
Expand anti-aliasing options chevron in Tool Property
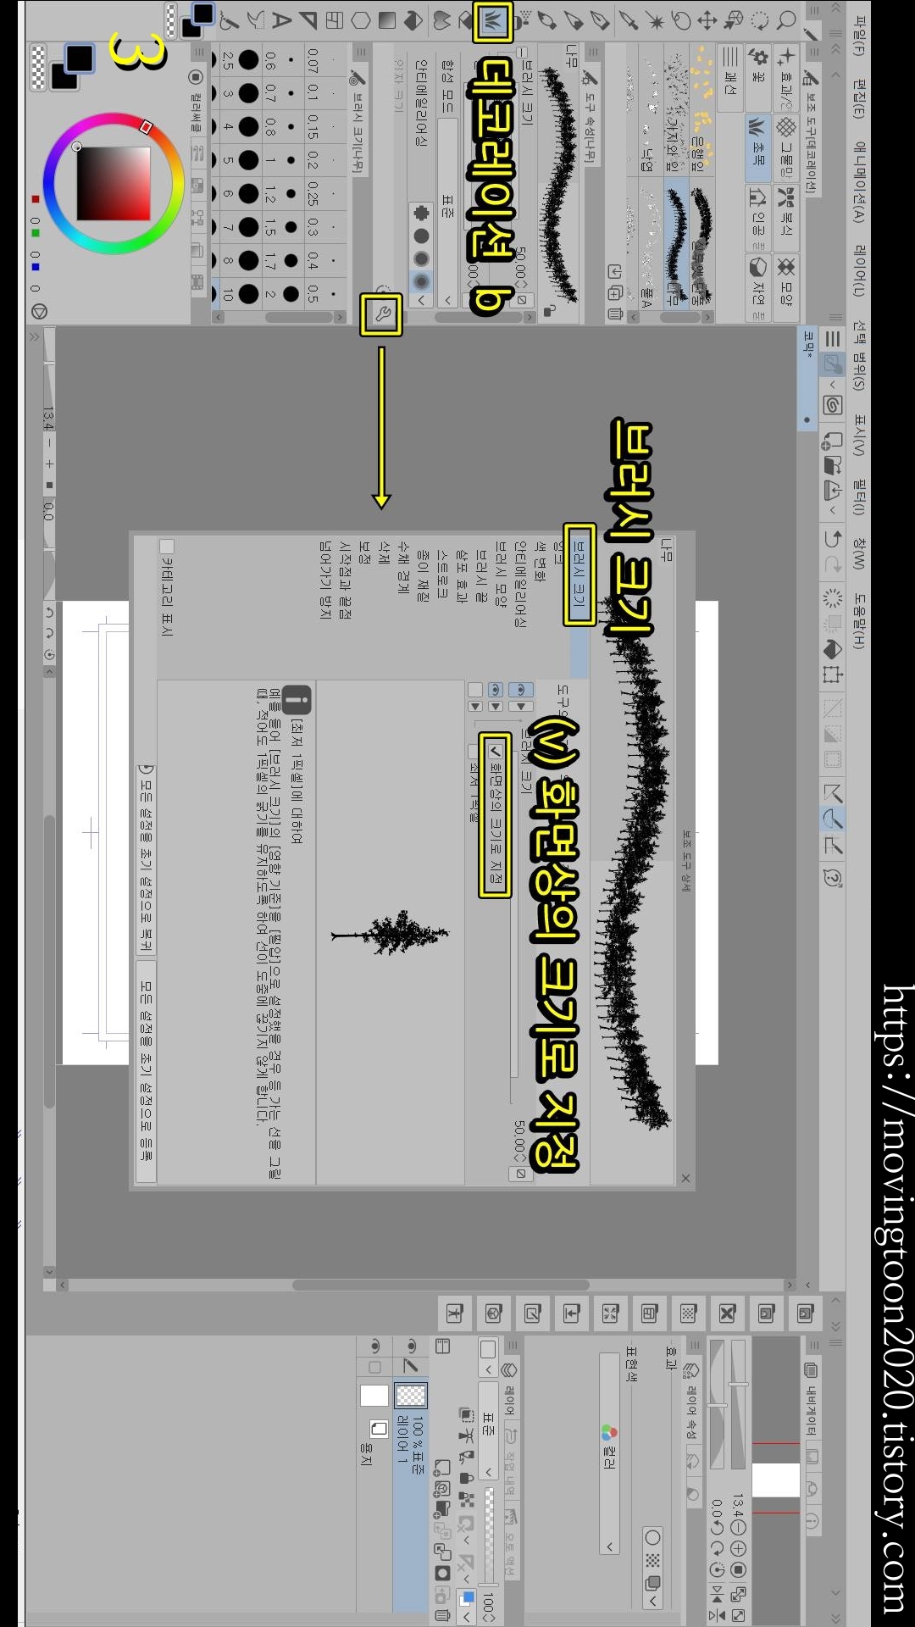pos(422,299)
